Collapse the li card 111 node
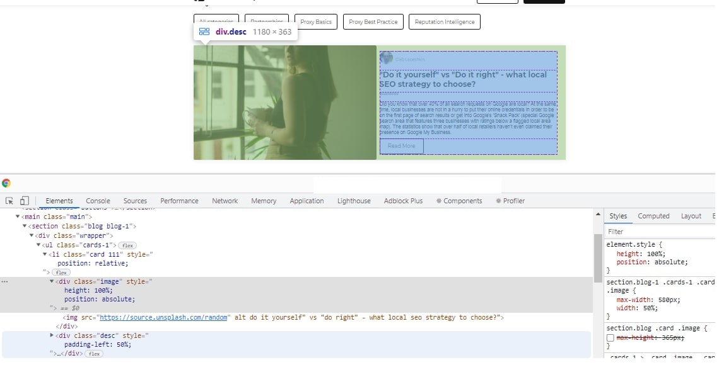 (45, 254)
